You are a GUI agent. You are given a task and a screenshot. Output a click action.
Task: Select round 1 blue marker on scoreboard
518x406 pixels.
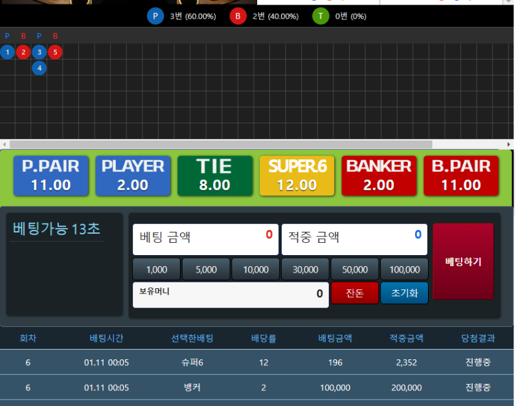coord(7,52)
